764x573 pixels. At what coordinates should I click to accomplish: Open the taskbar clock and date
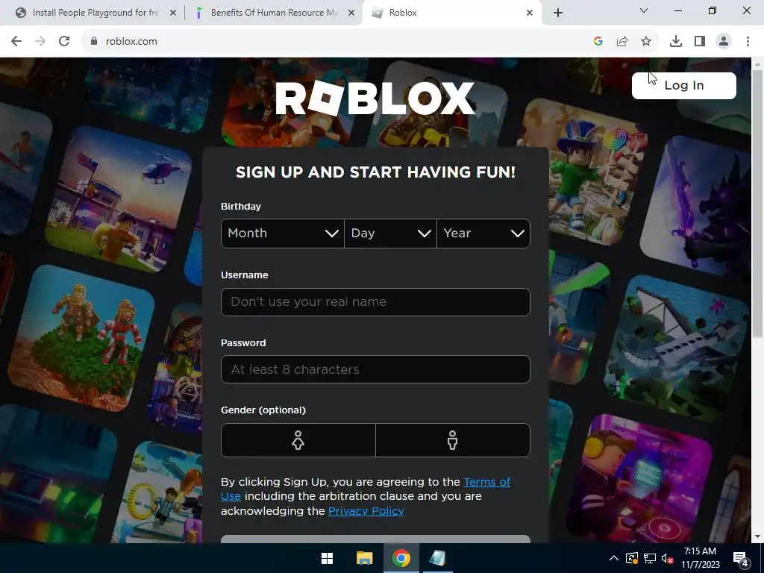(x=700, y=558)
